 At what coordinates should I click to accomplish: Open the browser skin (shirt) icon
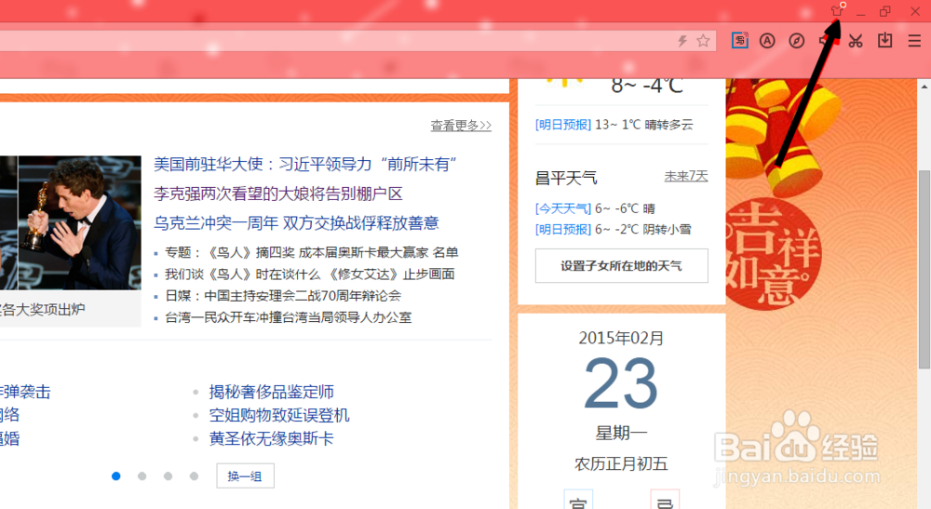click(x=838, y=10)
